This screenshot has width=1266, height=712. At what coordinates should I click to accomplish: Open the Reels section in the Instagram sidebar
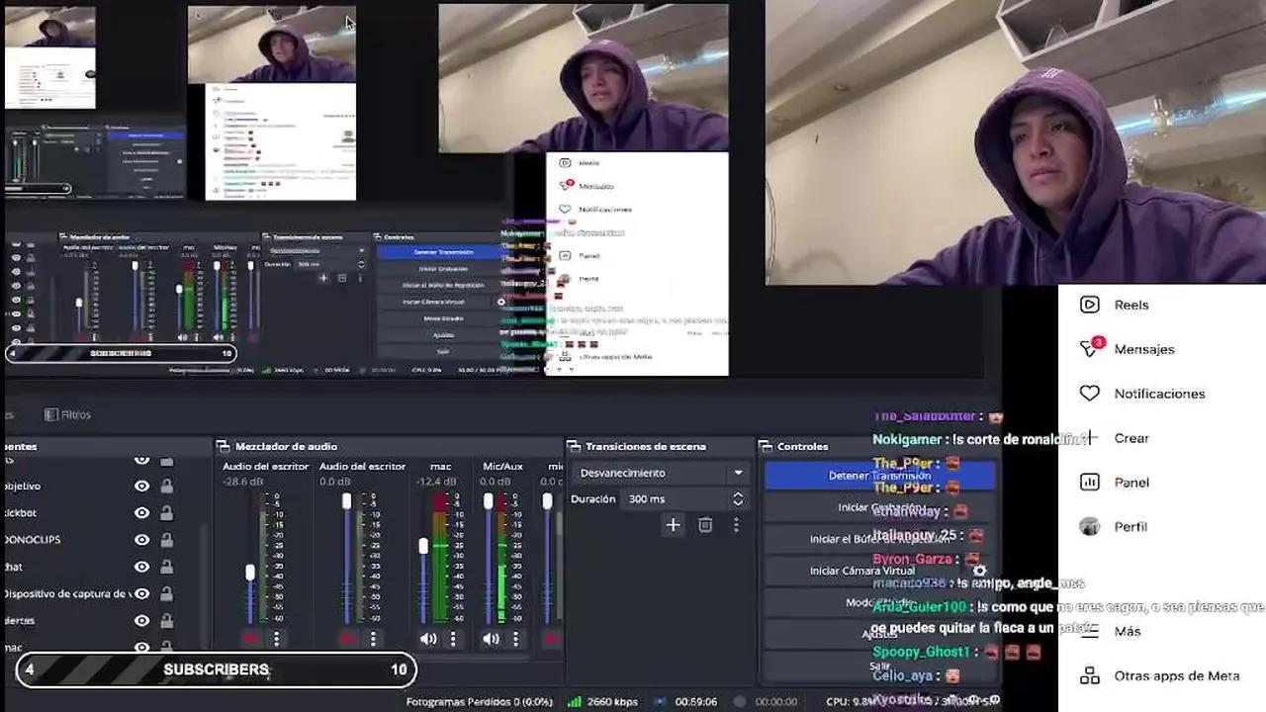[1130, 305]
